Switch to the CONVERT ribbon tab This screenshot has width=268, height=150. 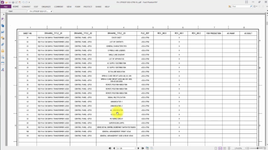pos(26,7)
